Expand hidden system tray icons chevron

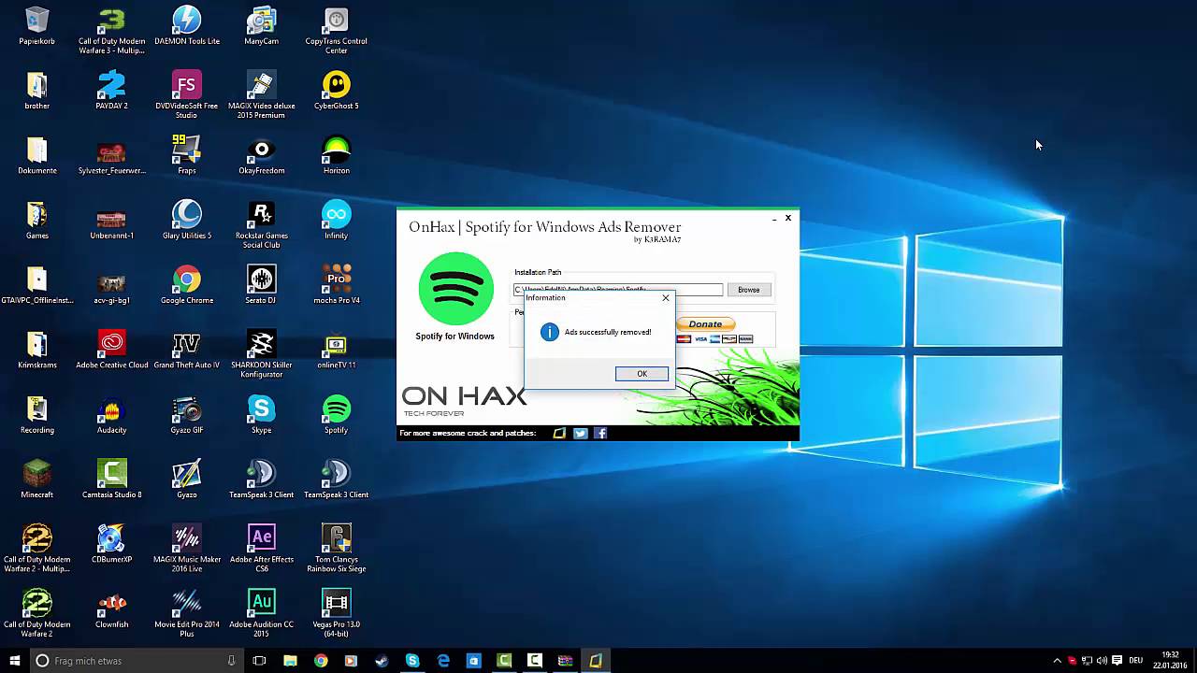(x=1057, y=661)
